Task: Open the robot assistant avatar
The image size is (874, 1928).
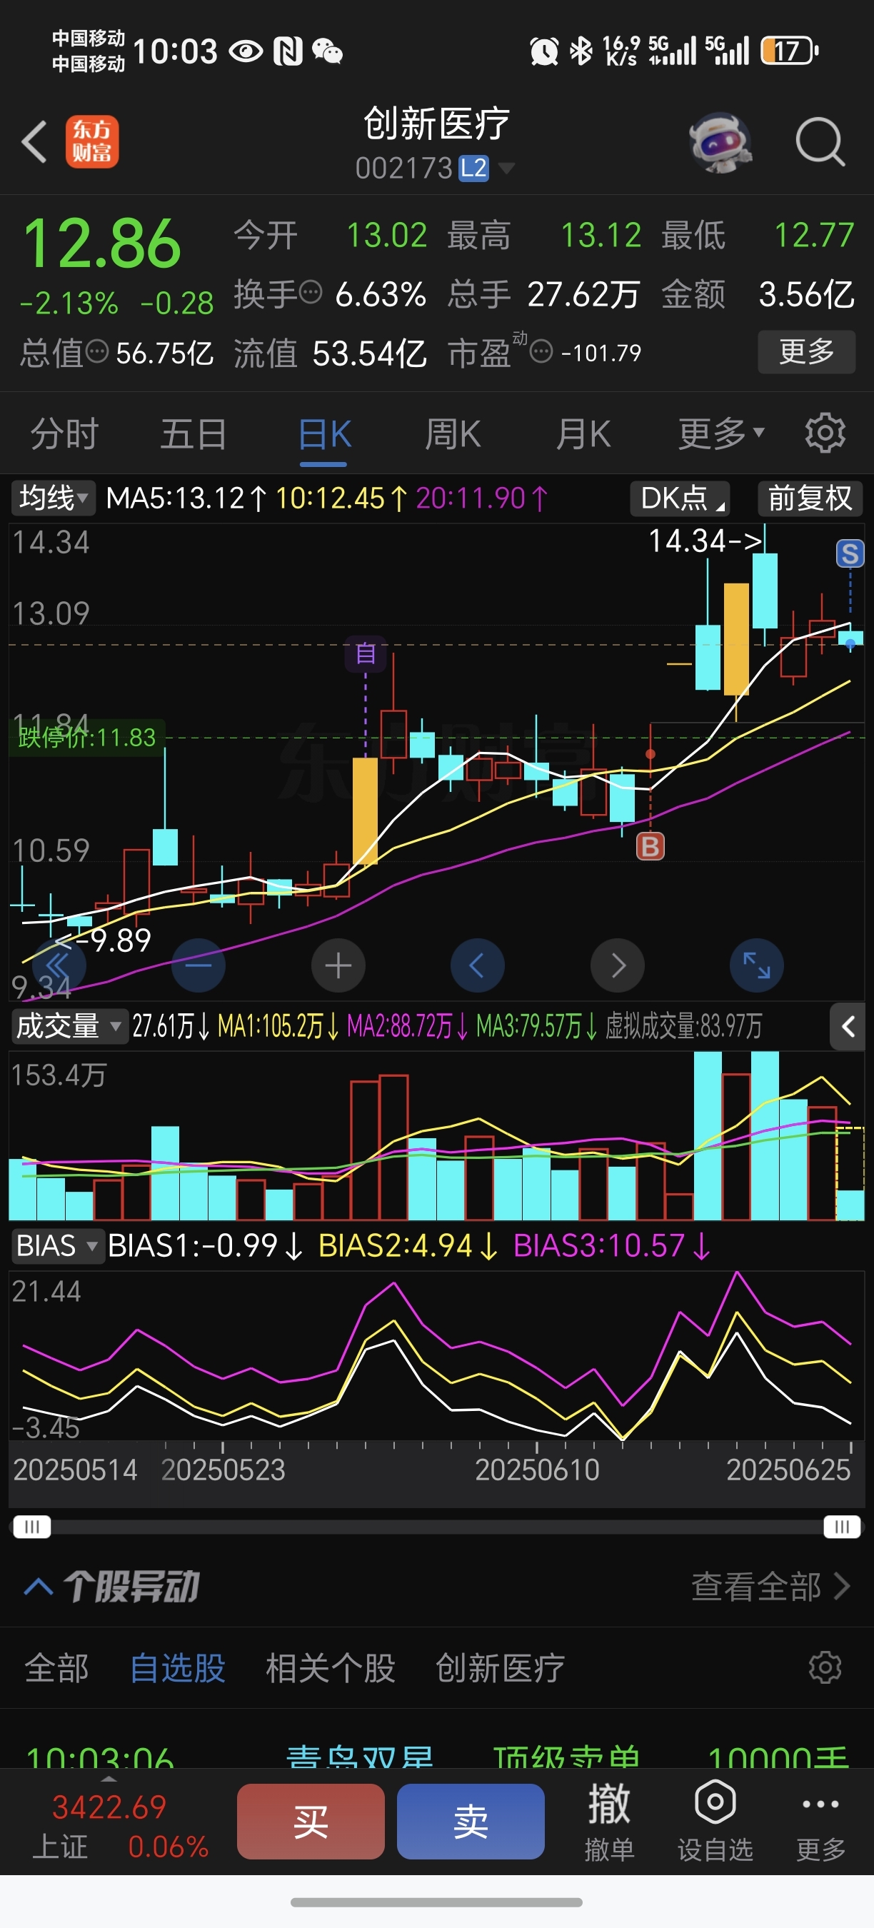Action: pyautogui.click(x=719, y=141)
